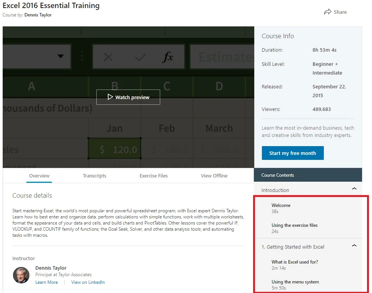
Task: Click the Course Info heading
Action: 278,36
